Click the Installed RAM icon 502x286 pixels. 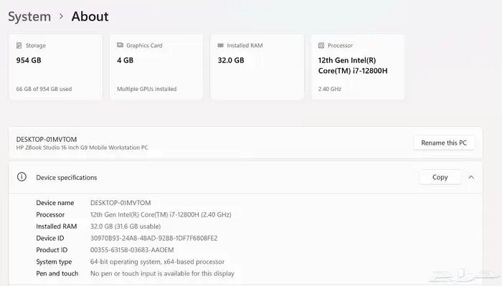coord(221,45)
